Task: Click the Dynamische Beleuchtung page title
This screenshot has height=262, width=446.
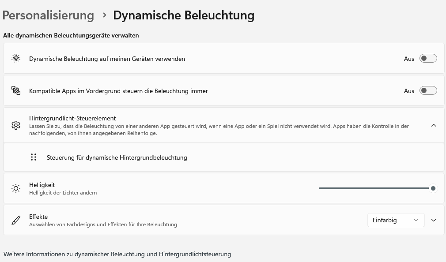Action: (x=184, y=15)
